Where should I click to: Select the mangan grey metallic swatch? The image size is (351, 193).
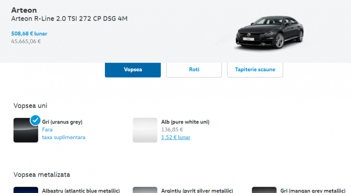point(264,190)
